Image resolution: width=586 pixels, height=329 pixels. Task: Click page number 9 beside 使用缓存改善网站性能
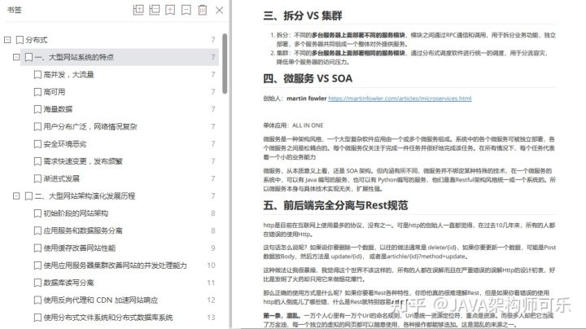click(x=213, y=248)
